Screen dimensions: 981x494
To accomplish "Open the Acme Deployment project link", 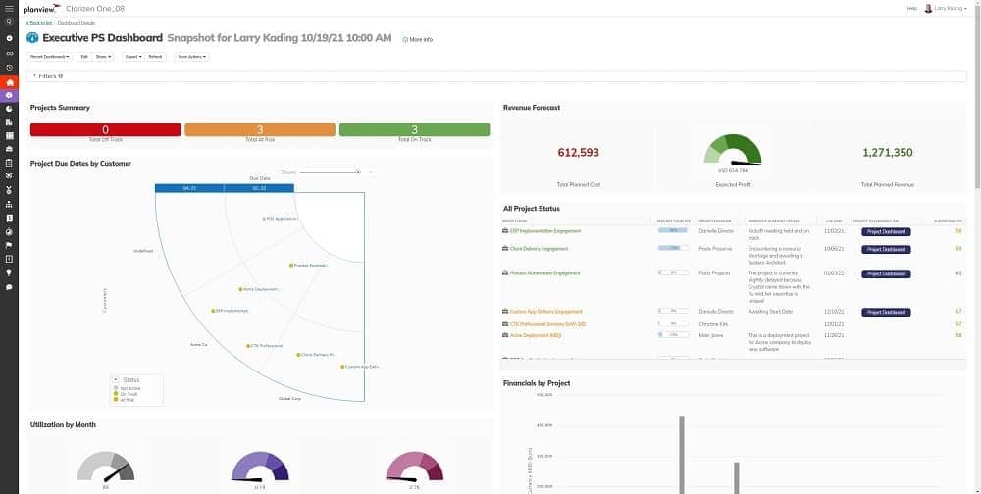I will [535, 335].
